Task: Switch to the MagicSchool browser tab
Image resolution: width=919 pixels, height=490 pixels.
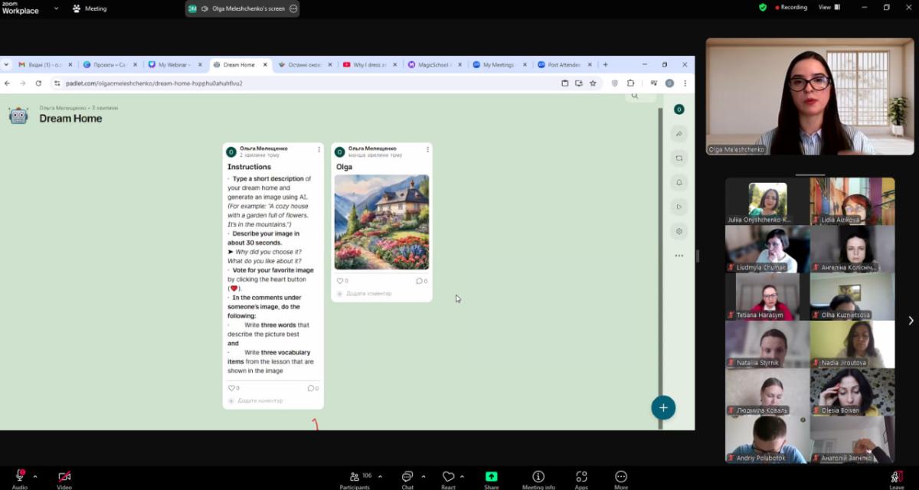Action: (x=433, y=65)
